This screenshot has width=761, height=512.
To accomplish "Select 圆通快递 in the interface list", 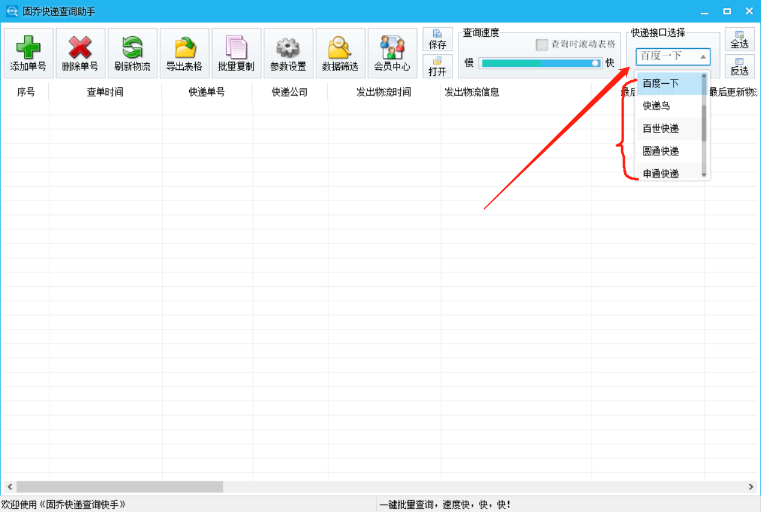I will (661, 151).
